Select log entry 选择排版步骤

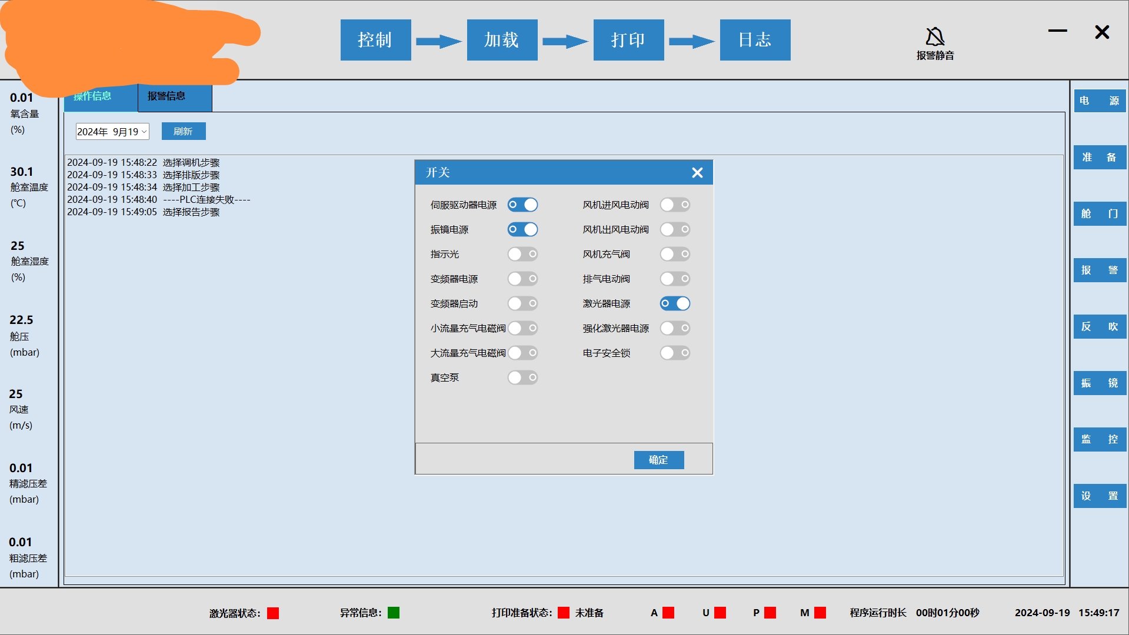coord(144,175)
